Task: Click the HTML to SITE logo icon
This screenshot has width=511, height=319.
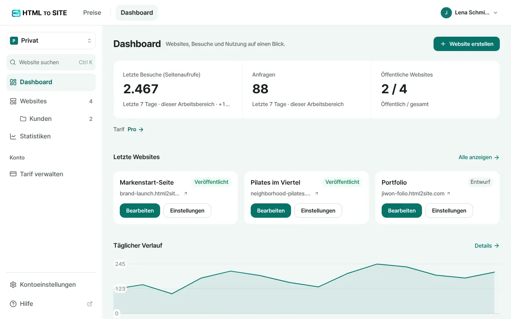Action: (x=16, y=13)
